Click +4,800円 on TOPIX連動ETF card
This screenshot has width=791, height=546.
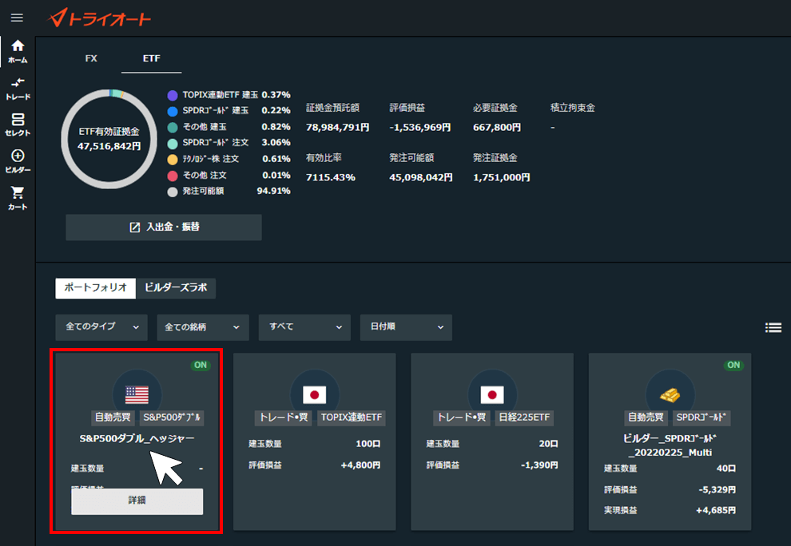tap(360, 465)
